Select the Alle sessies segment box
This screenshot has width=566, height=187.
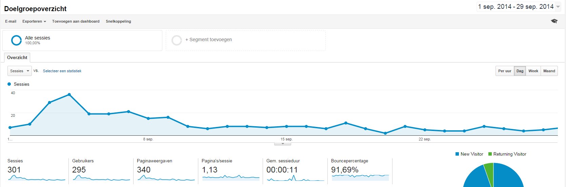click(x=82, y=41)
